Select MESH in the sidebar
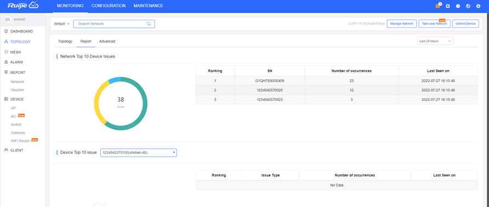Screen dimensions: 489x207 (x=15, y=52)
